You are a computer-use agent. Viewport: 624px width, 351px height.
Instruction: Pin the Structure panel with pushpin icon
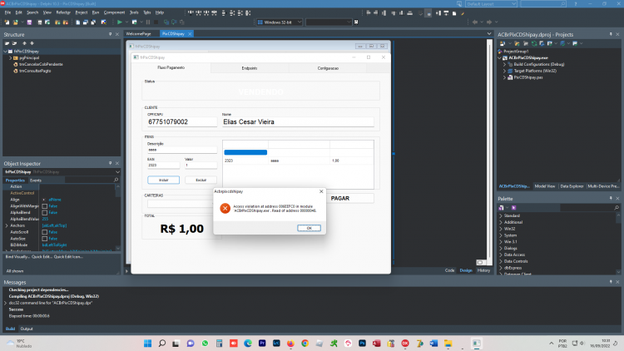[110, 35]
